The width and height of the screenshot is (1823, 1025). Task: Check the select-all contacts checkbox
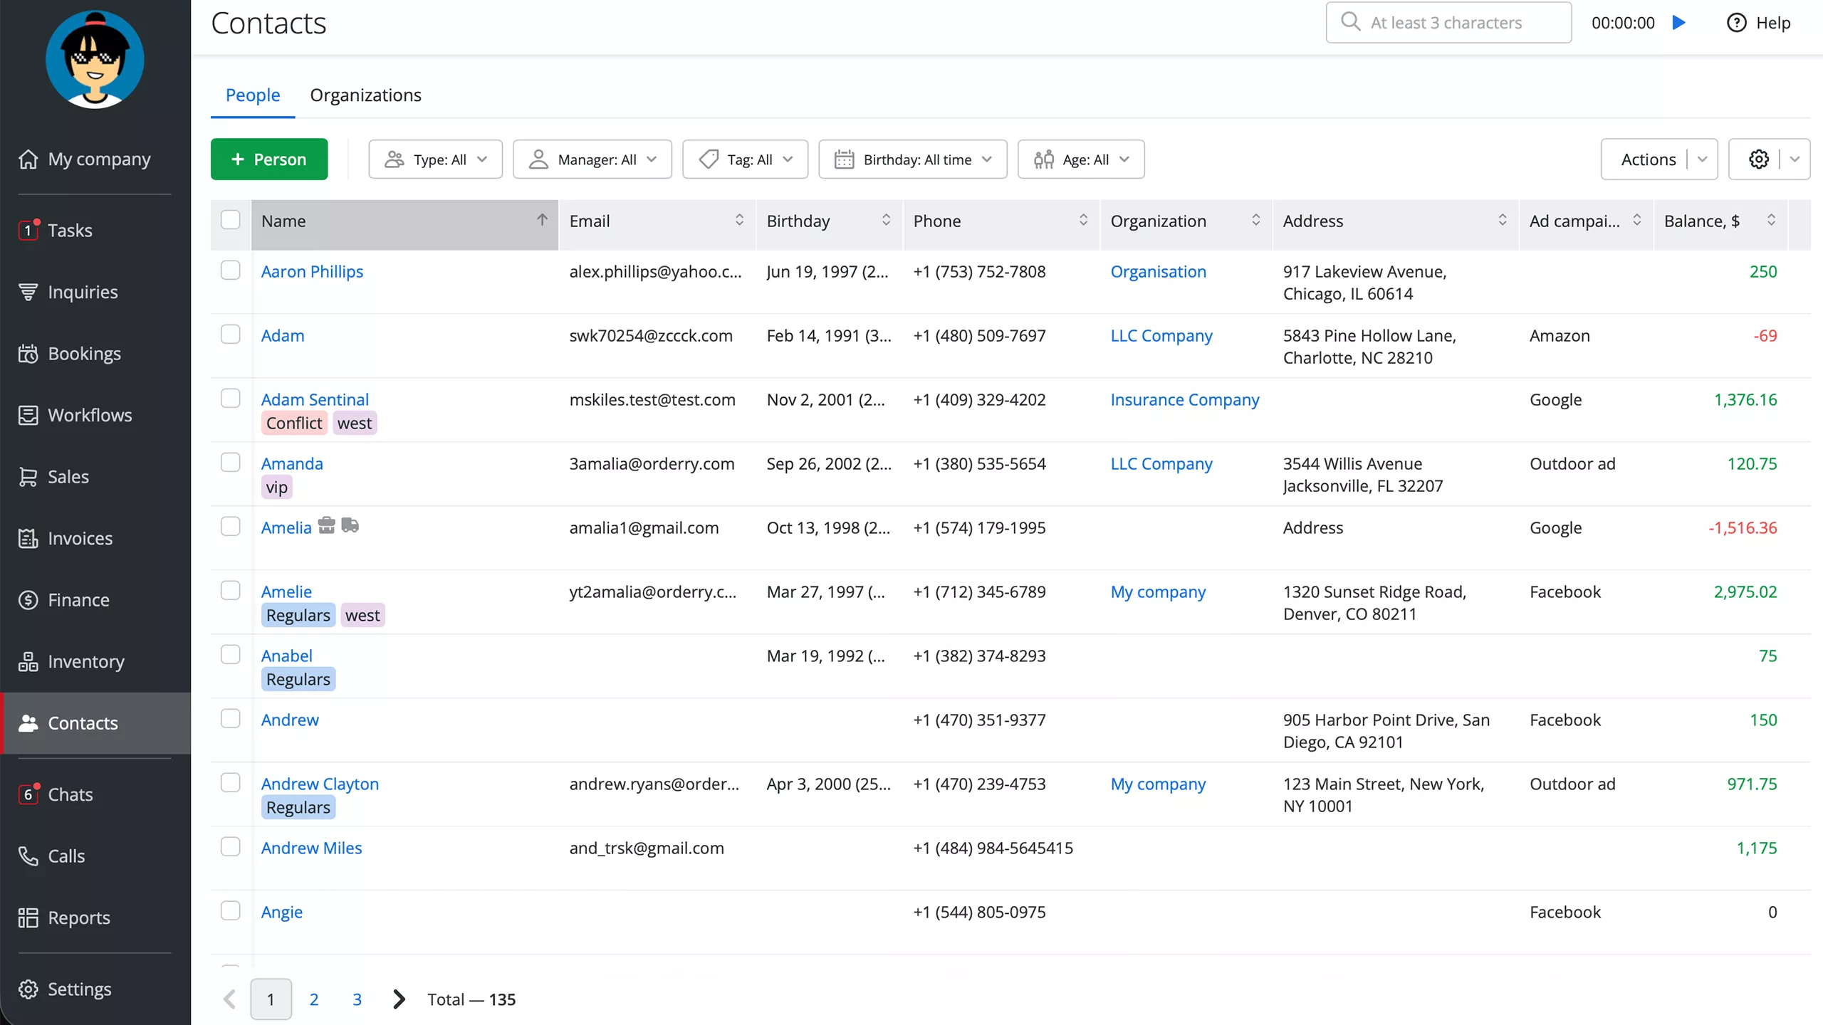(231, 220)
